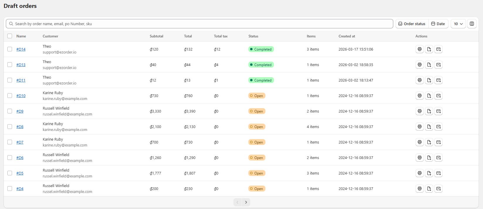The width and height of the screenshot is (483, 209).
Task: Print draft order #D11
Action: coord(420,80)
